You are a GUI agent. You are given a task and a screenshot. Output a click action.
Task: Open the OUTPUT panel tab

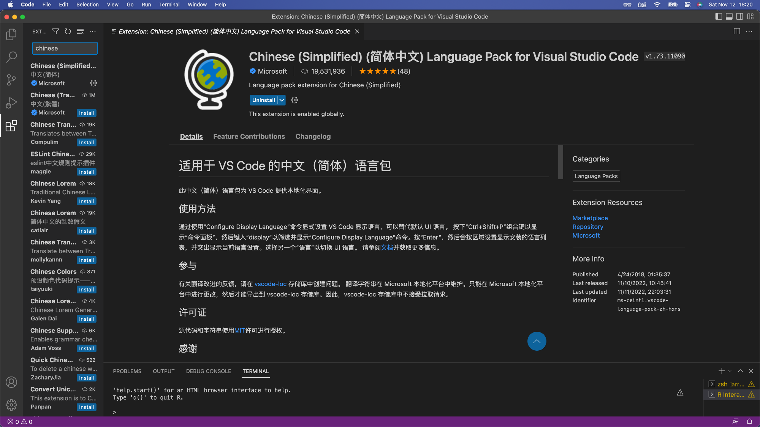point(164,371)
